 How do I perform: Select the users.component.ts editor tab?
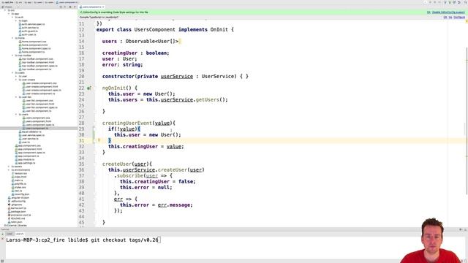tap(92, 7)
